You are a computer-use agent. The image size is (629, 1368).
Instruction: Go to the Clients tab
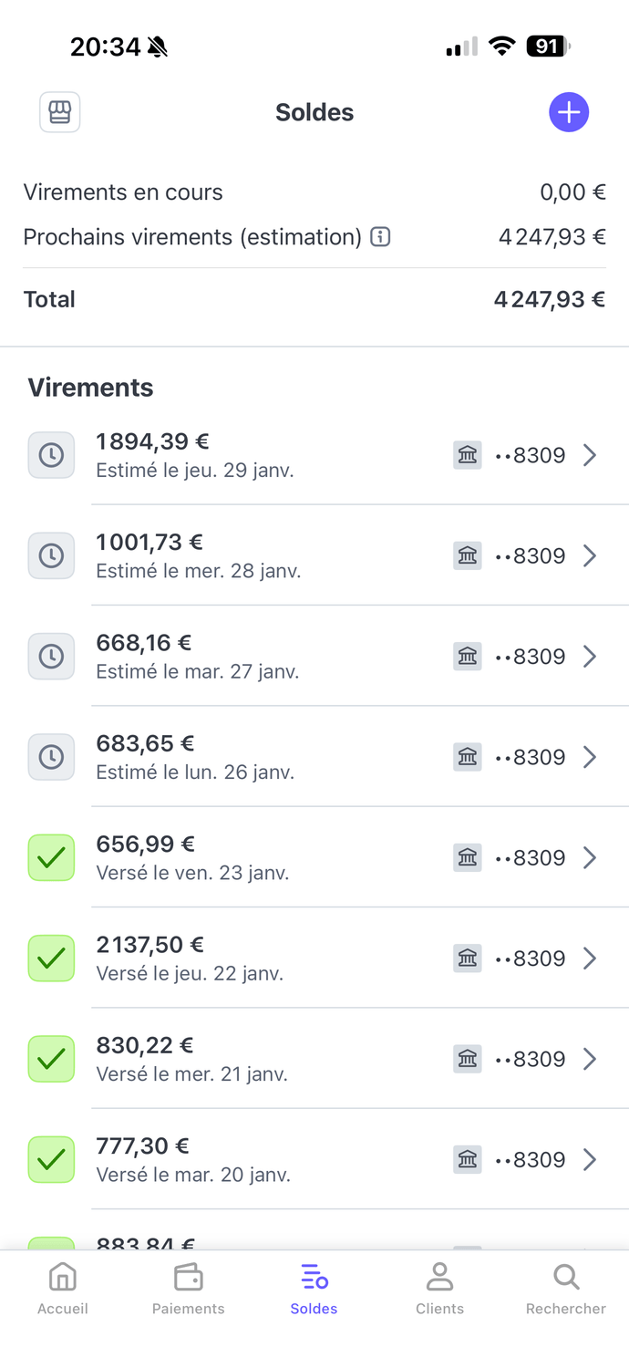pos(439,1289)
